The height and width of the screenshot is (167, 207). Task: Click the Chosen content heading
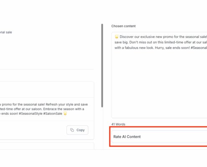click(x=123, y=26)
